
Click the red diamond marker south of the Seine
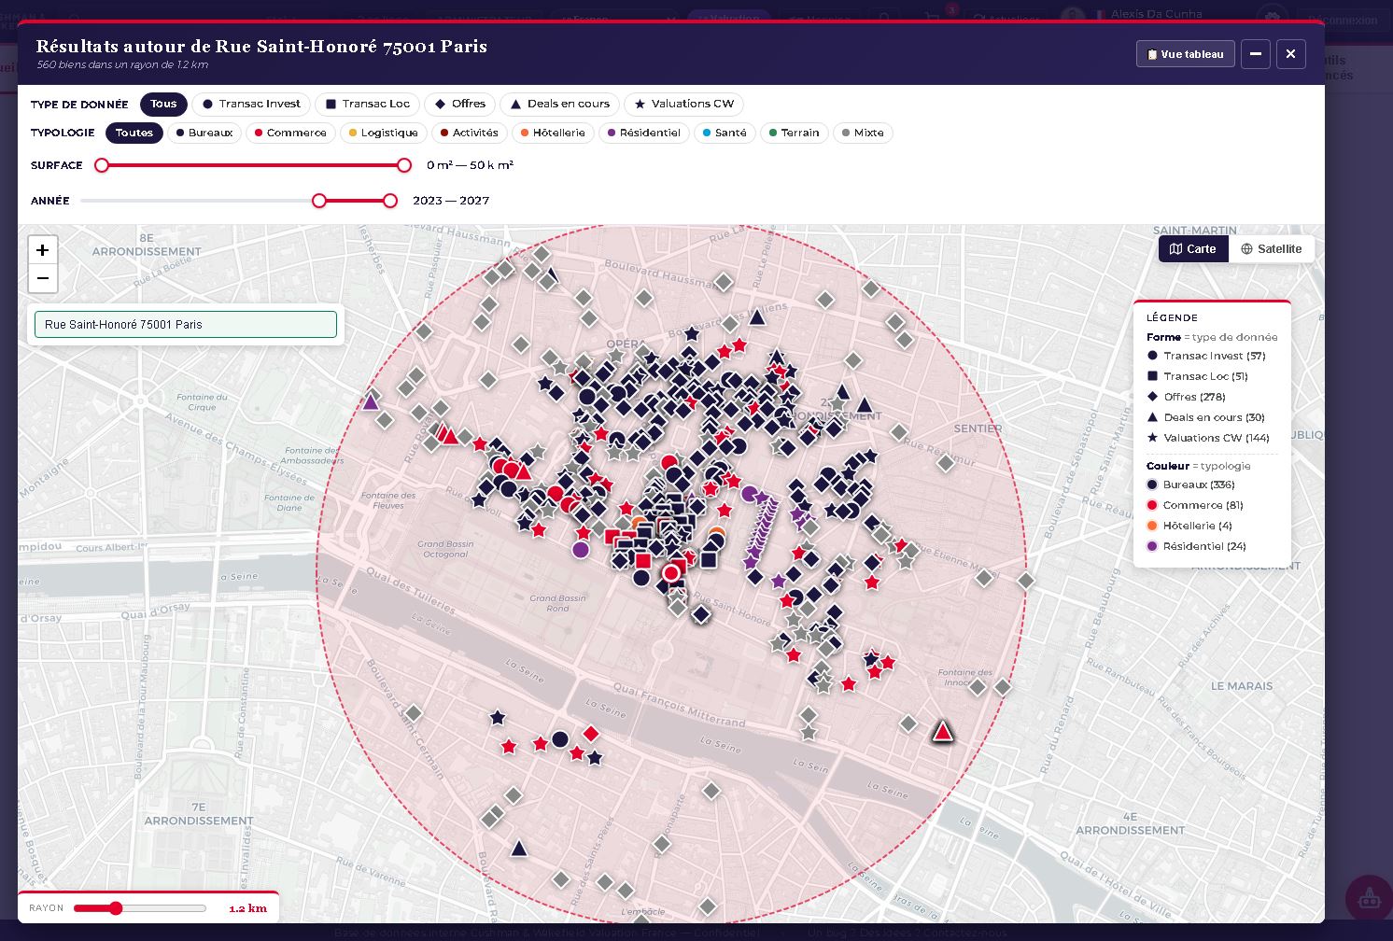point(590,734)
